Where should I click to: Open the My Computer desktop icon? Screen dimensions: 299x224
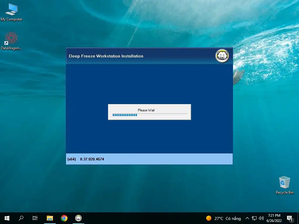point(11,12)
